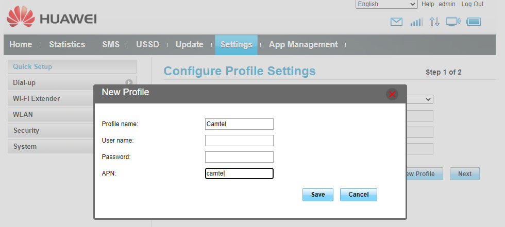Image resolution: width=505 pixels, height=227 pixels.
Task: Click the "Password:" label
Action: click(x=116, y=157)
